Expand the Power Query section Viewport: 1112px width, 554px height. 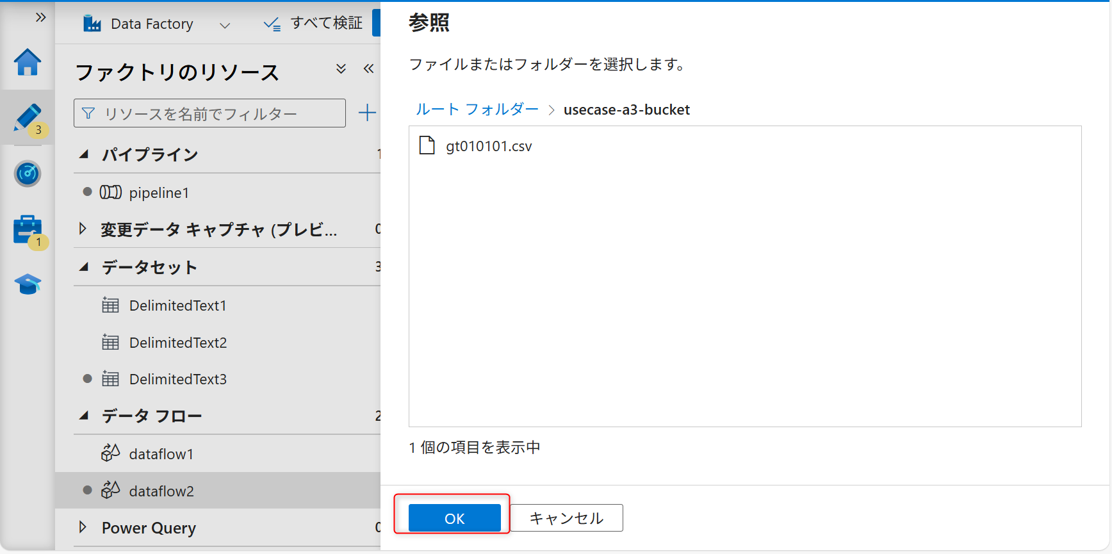pyautogui.click(x=83, y=527)
